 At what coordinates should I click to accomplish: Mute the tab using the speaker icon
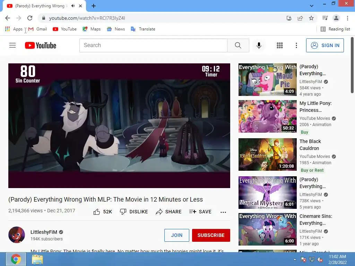73,6
